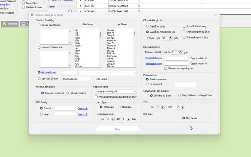The image size is (251, 157).
Task: Select Random password option
Action: 147,79
